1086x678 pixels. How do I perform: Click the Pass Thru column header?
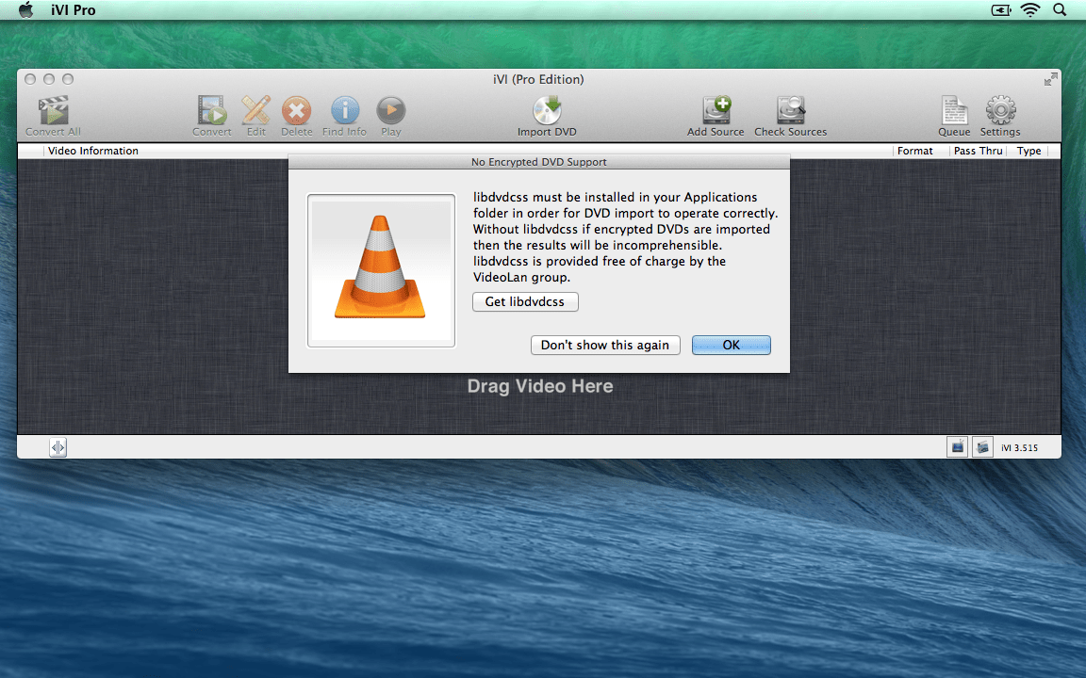978,151
